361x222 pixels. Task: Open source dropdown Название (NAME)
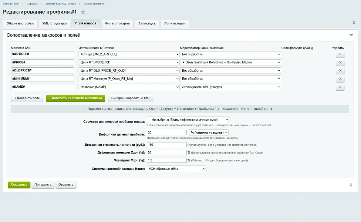click(129, 87)
